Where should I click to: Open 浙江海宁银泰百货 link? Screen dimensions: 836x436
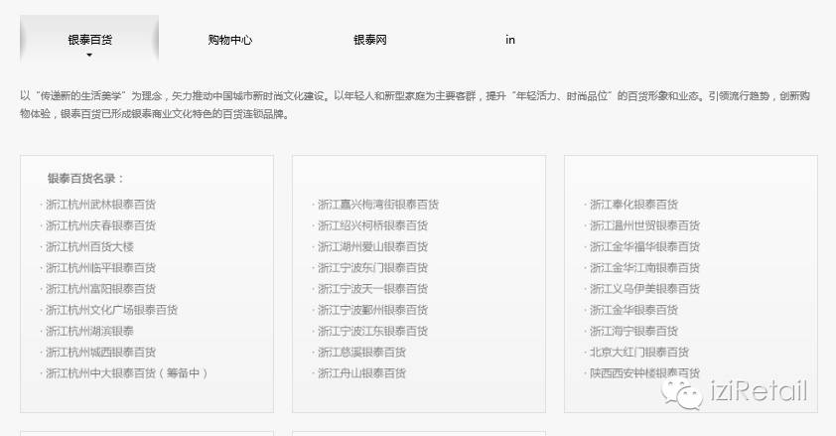tap(633, 331)
